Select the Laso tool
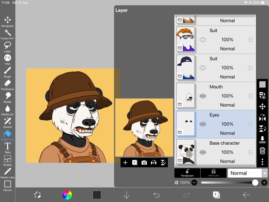The height and width of the screenshot is (202, 269). click(x=7, y=47)
